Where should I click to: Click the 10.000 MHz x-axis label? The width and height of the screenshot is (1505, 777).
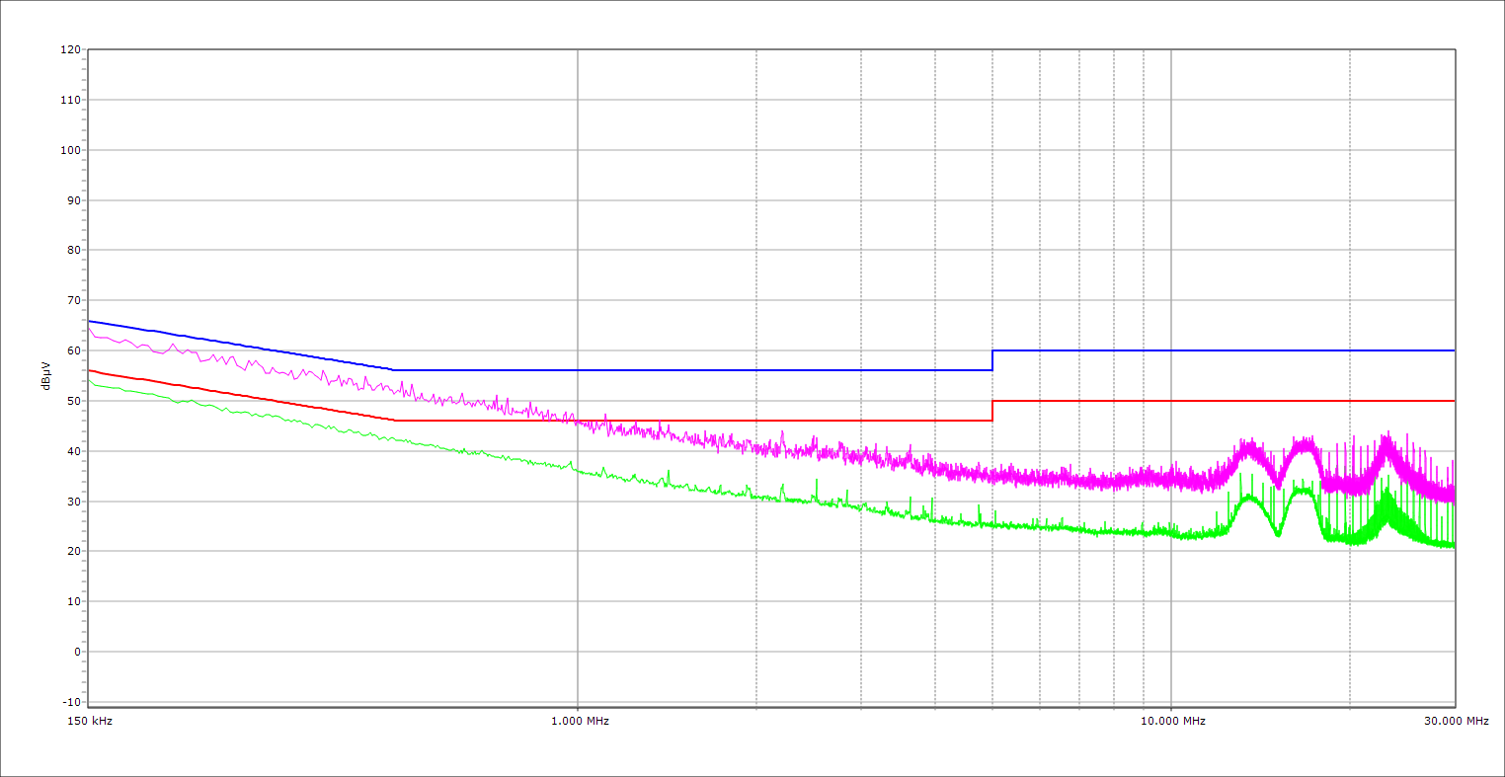coord(1172,721)
